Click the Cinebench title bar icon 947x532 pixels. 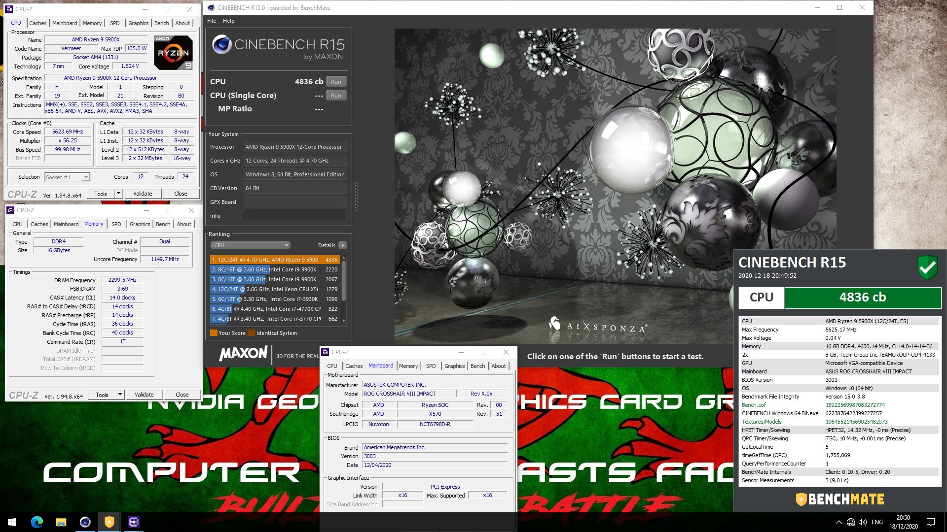pos(212,7)
